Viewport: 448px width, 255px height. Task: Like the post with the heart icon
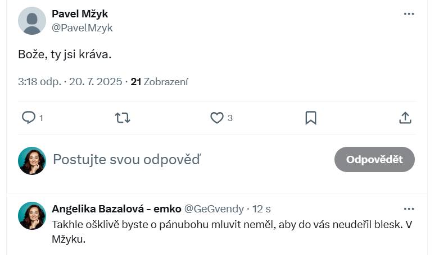[217, 118]
